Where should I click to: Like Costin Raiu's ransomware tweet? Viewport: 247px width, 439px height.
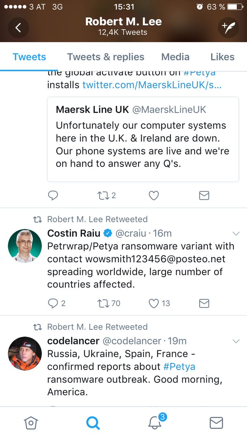(x=154, y=303)
